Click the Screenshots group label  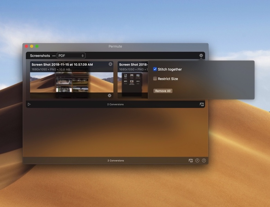point(40,56)
